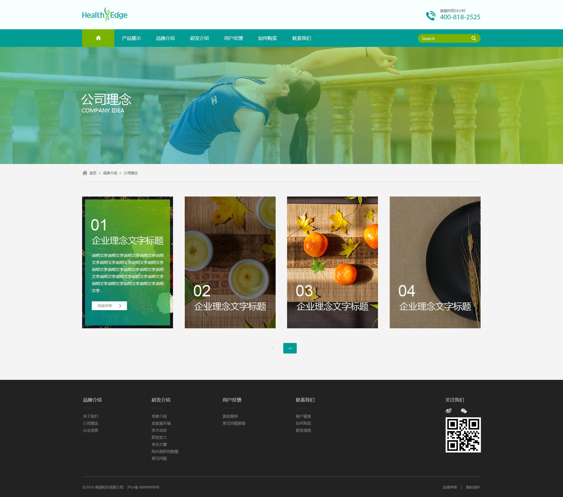Open the 产品展示 menu item

click(131, 38)
